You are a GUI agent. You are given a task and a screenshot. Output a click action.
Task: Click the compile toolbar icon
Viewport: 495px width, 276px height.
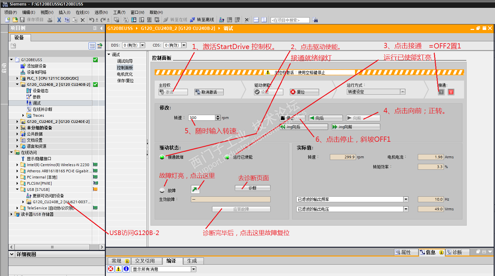point(126,20)
